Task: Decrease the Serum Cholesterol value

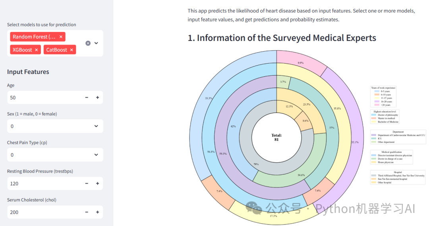Action: click(87, 212)
